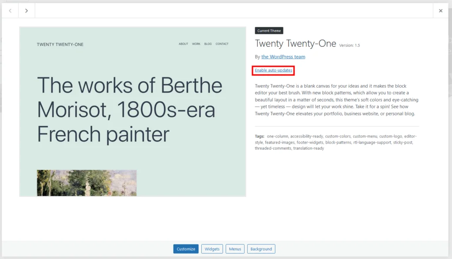Open the Menus screen
The image size is (452, 259).
(x=235, y=248)
